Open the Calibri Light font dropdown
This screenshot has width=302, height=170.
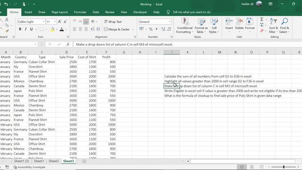point(43,22)
